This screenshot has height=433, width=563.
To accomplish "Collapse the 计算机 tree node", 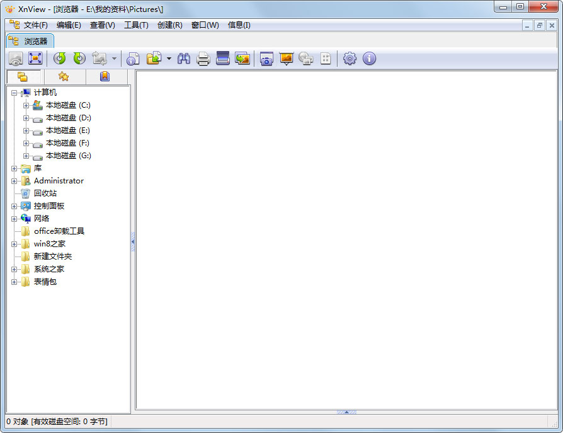I will tap(14, 93).
